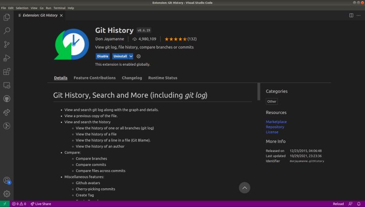Image resolution: width=365 pixels, height=207 pixels.
Task: Click the extension settings gear icon
Action: (139, 56)
